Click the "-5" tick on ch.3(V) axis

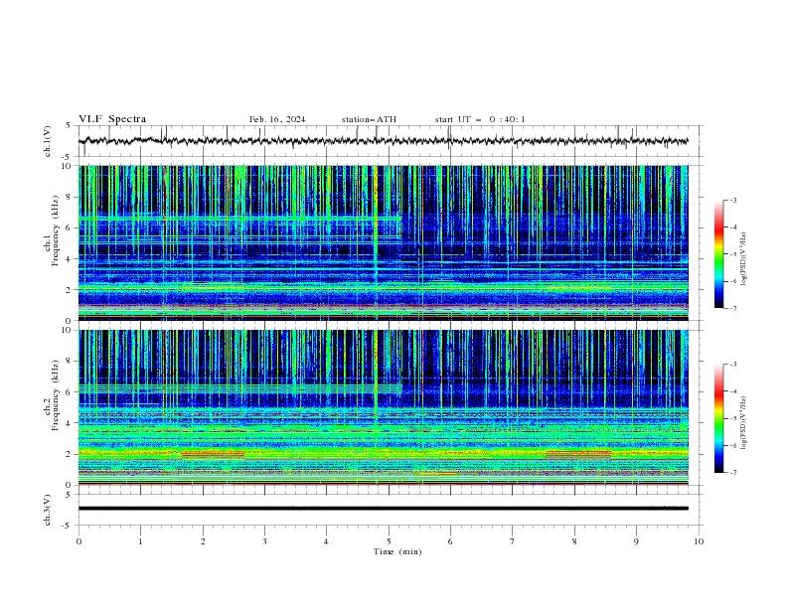[x=68, y=526]
